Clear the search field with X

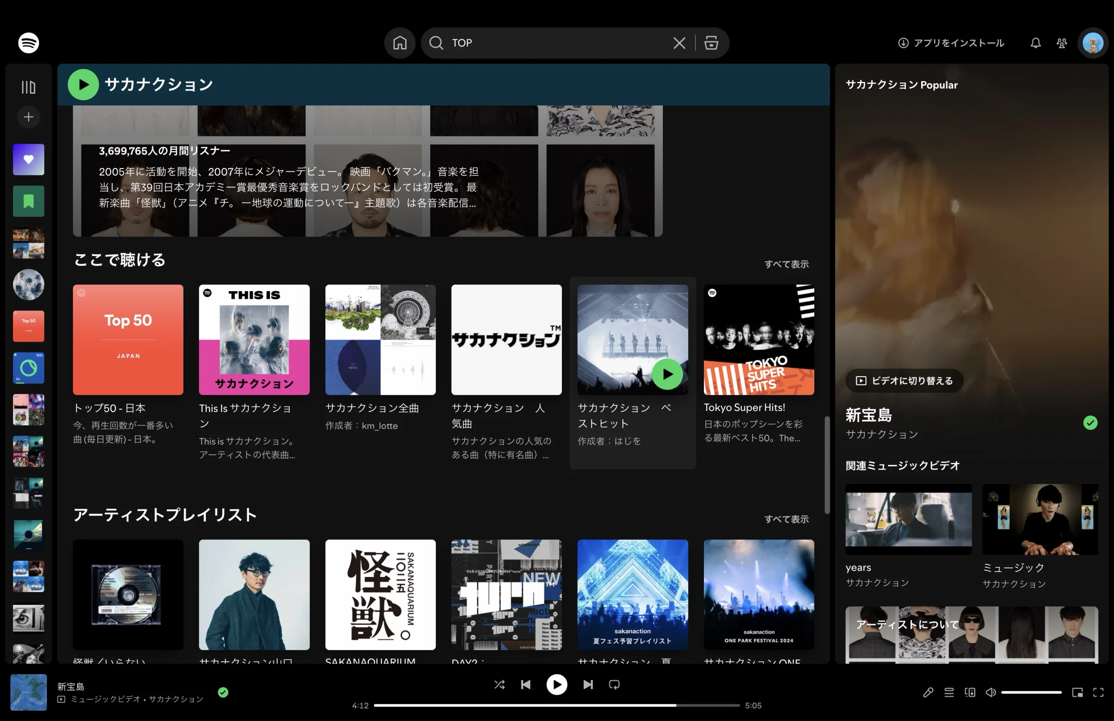[x=679, y=43]
